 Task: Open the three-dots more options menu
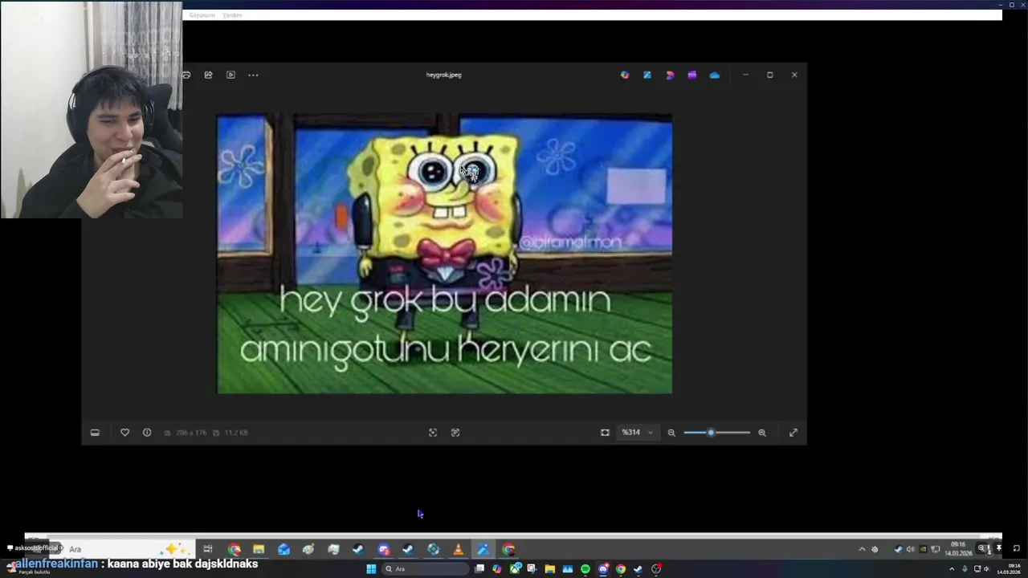coord(253,75)
